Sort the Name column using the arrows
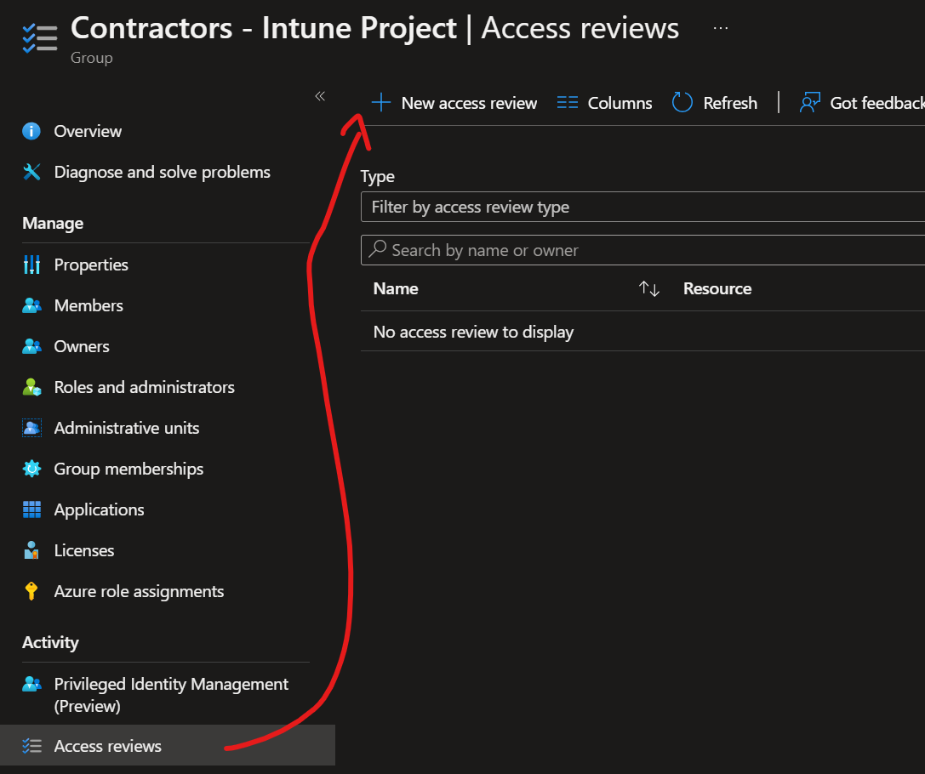Image resolution: width=925 pixels, height=774 pixels. (648, 288)
